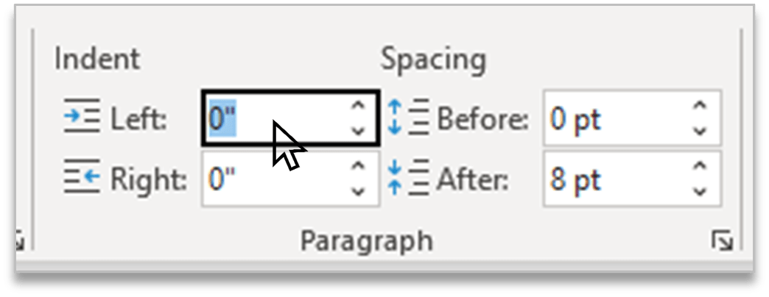This screenshot has height=297, width=769.
Task: Increase Right indent with up arrow
Action: (x=359, y=166)
